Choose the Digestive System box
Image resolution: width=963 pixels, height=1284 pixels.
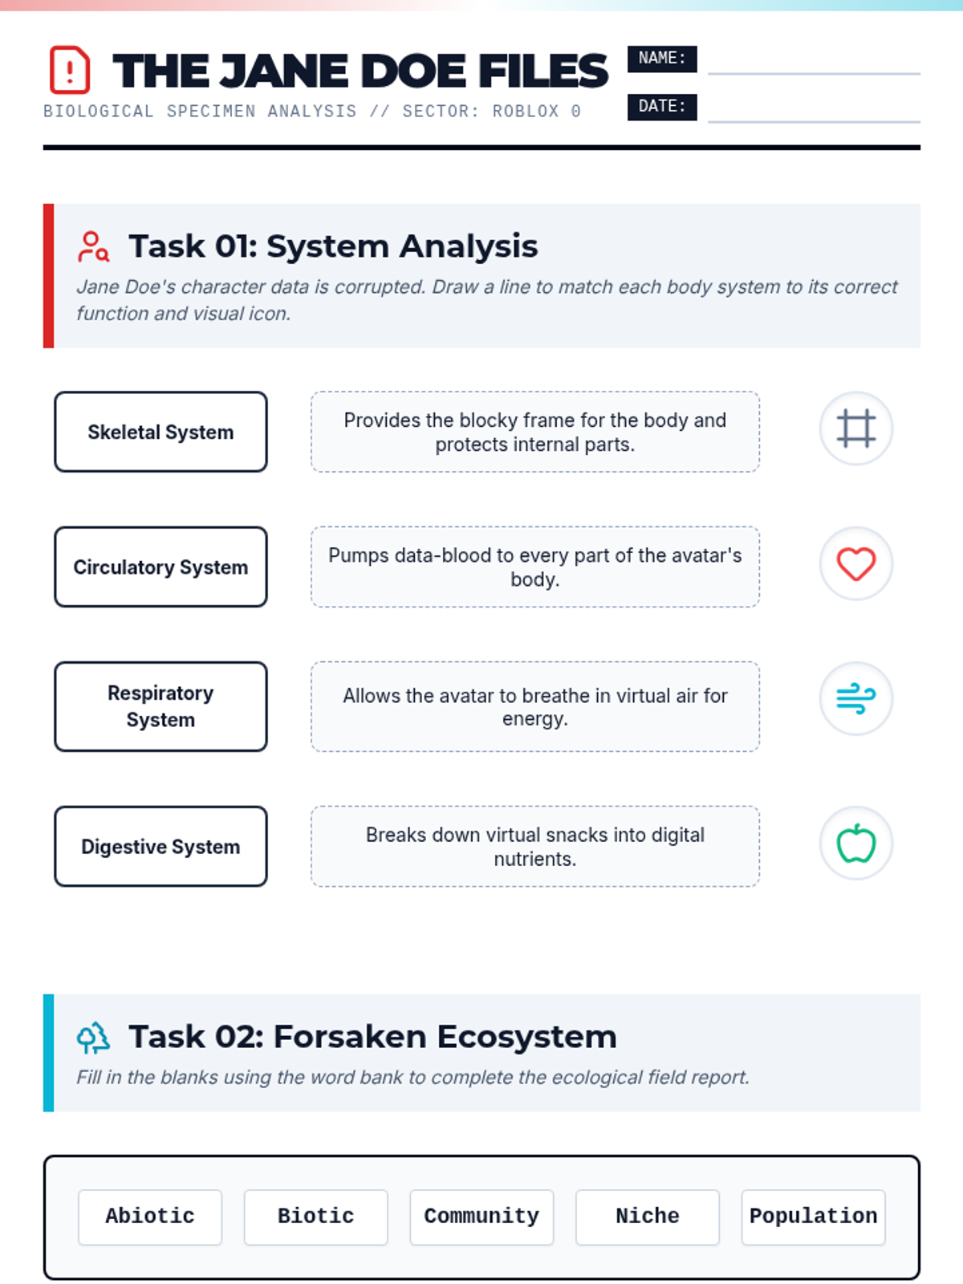pos(160,846)
